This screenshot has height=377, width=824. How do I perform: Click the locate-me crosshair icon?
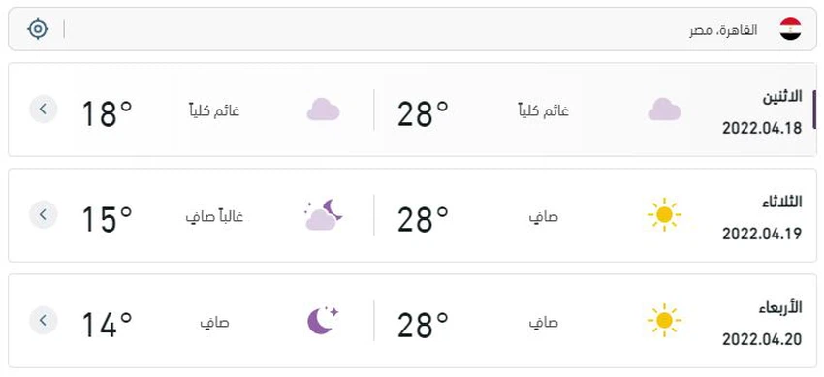tap(38, 29)
